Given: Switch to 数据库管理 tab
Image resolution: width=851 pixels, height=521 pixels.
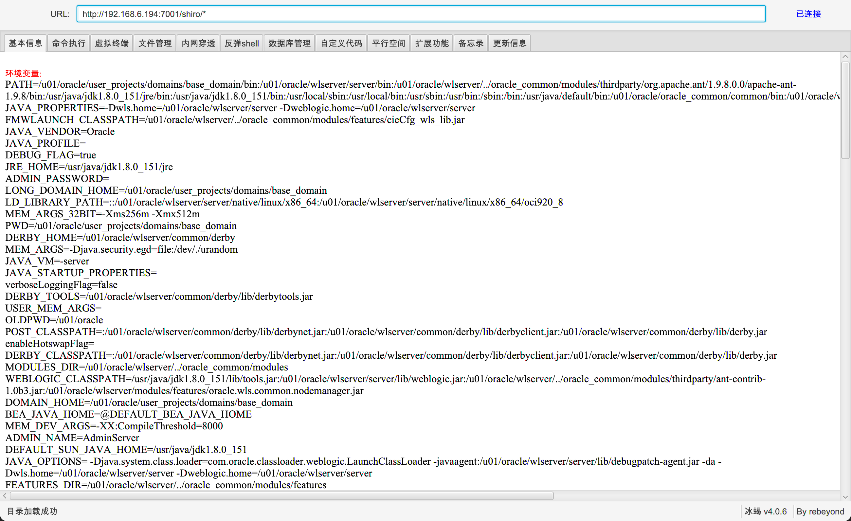Looking at the screenshot, I should tap(289, 43).
